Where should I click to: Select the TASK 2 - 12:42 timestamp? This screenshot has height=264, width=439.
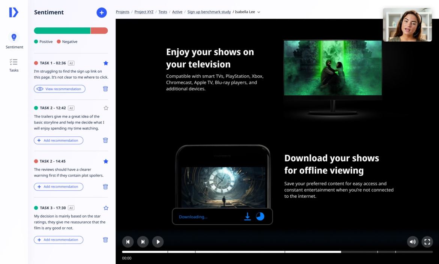pyautogui.click(x=53, y=108)
